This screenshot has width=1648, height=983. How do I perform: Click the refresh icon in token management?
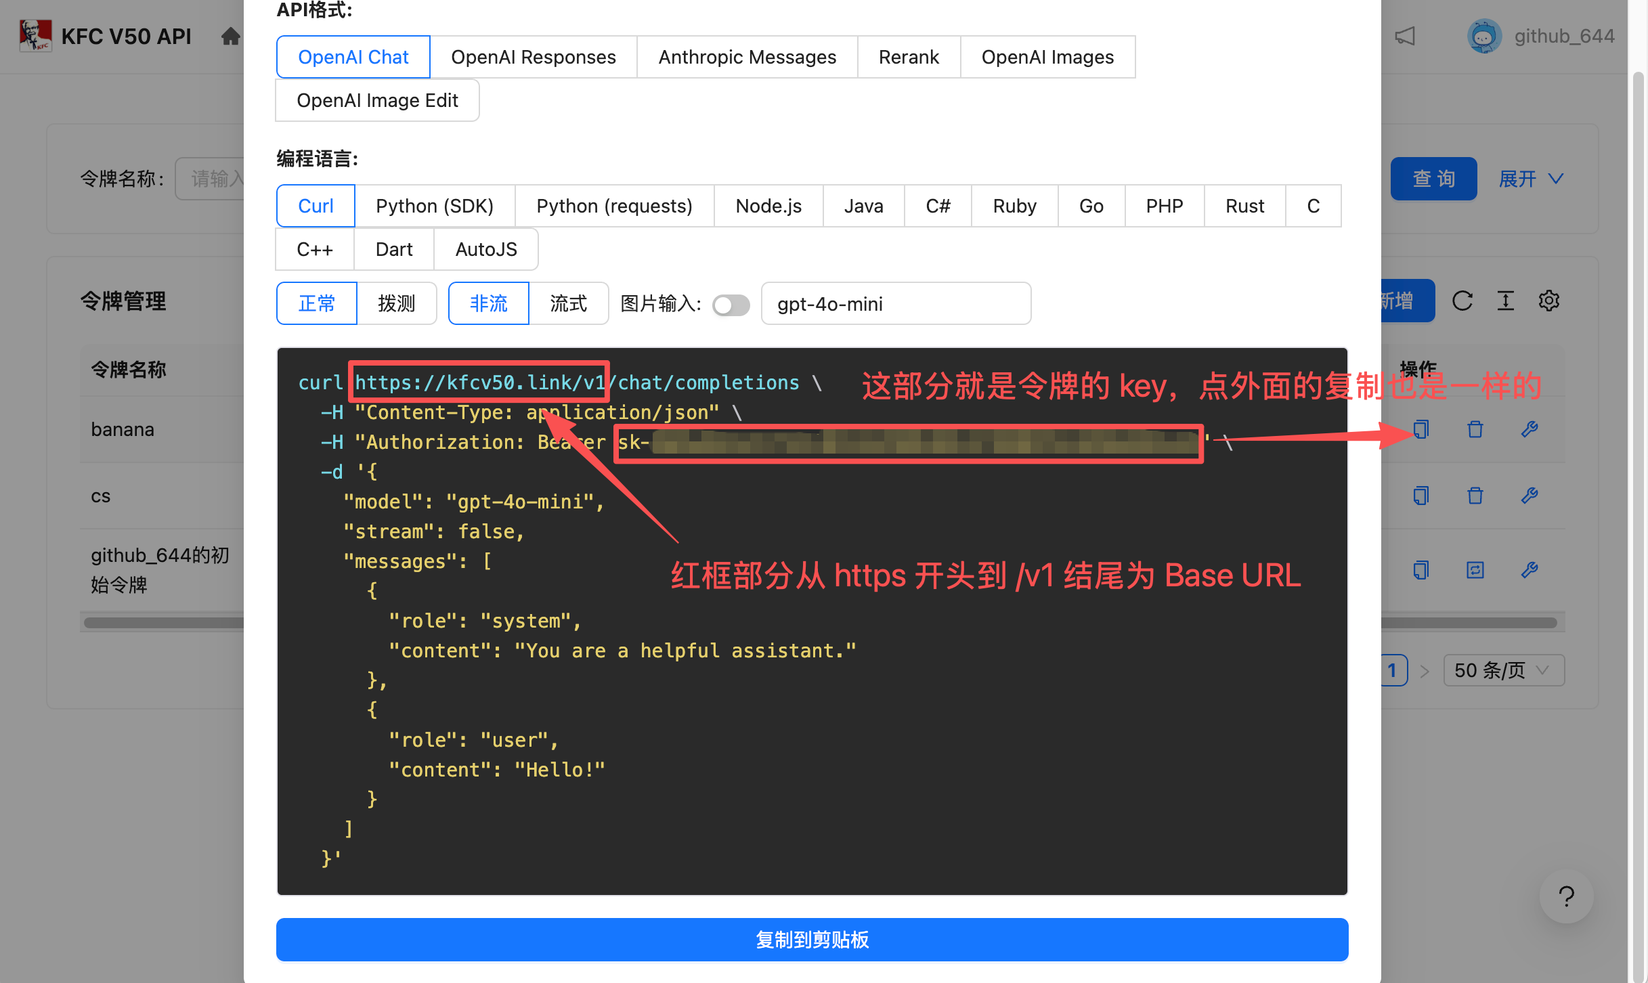(1462, 301)
